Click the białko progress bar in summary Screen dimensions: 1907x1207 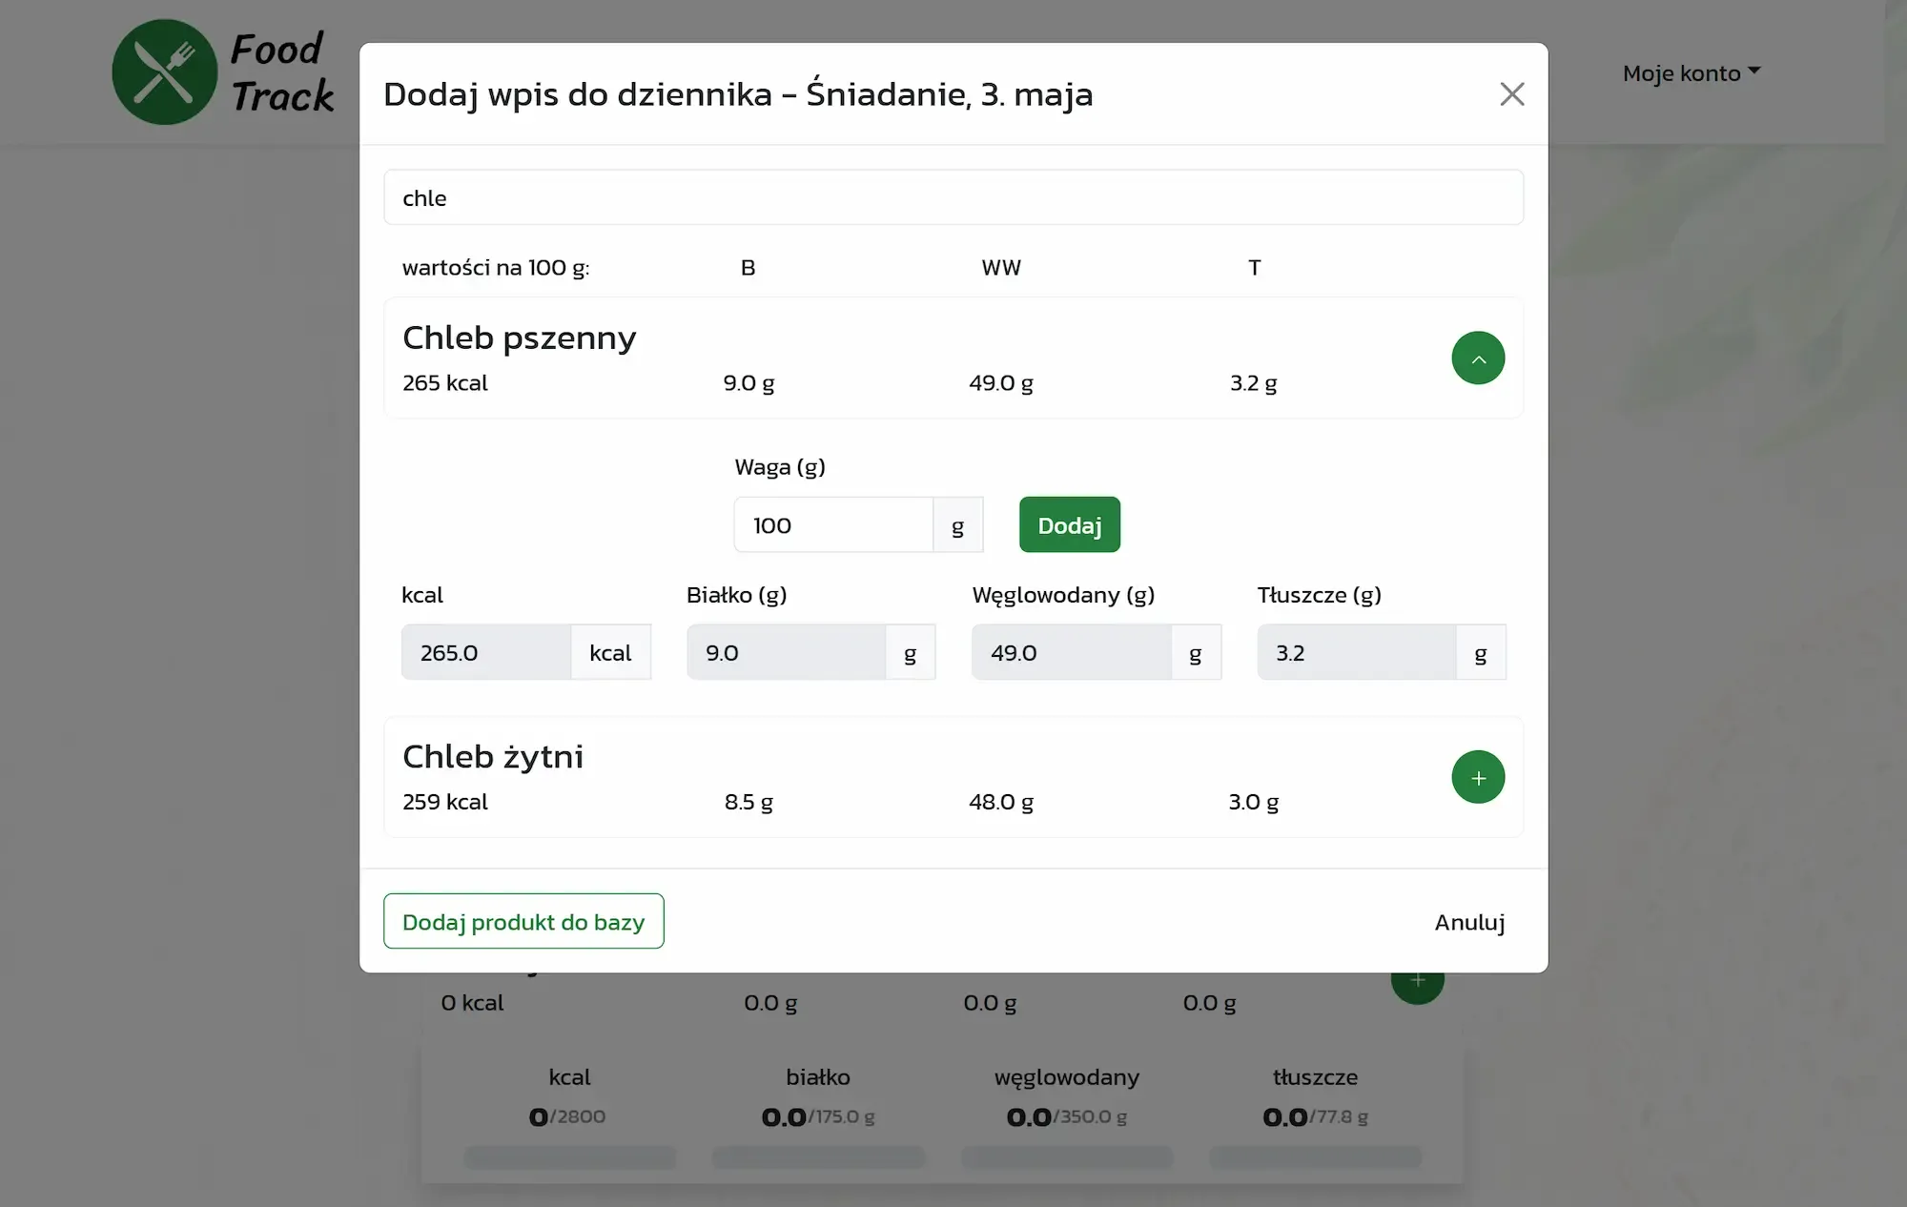pos(818,1156)
